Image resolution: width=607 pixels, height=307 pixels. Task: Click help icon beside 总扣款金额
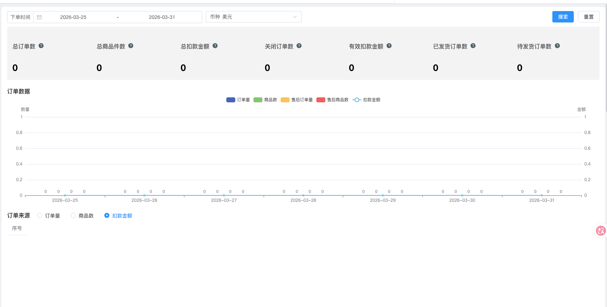(x=215, y=46)
